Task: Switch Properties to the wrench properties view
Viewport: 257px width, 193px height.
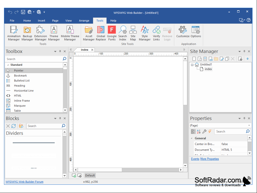Action: [x=204, y=132]
